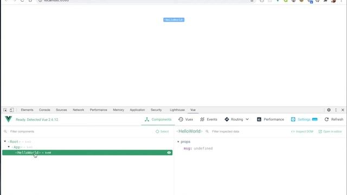Switch to the Memory tab
The image size is (347, 195).
[x=118, y=110]
